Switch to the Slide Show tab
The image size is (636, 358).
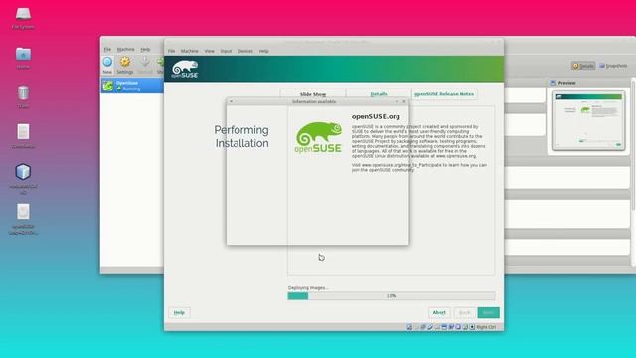313,94
